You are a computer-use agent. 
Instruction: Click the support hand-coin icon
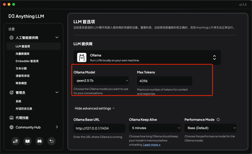click(15, 141)
